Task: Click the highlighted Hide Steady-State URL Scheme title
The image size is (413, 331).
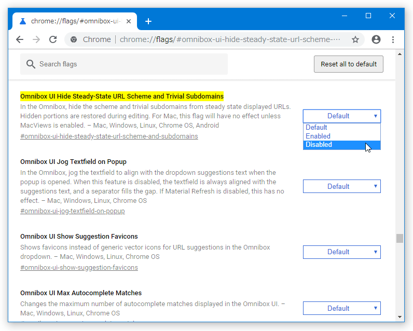Action: tap(122, 96)
